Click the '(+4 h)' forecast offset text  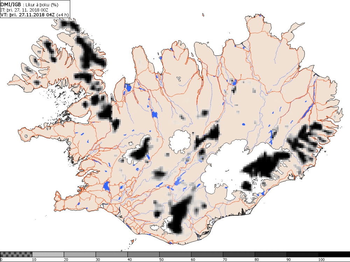63,15
